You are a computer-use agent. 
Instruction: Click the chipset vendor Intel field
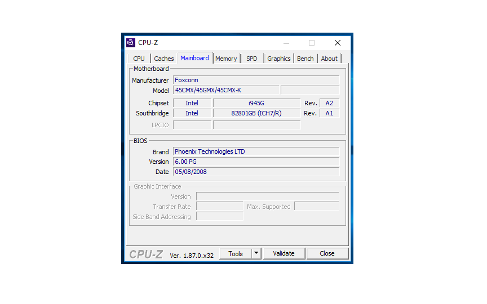point(192,103)
